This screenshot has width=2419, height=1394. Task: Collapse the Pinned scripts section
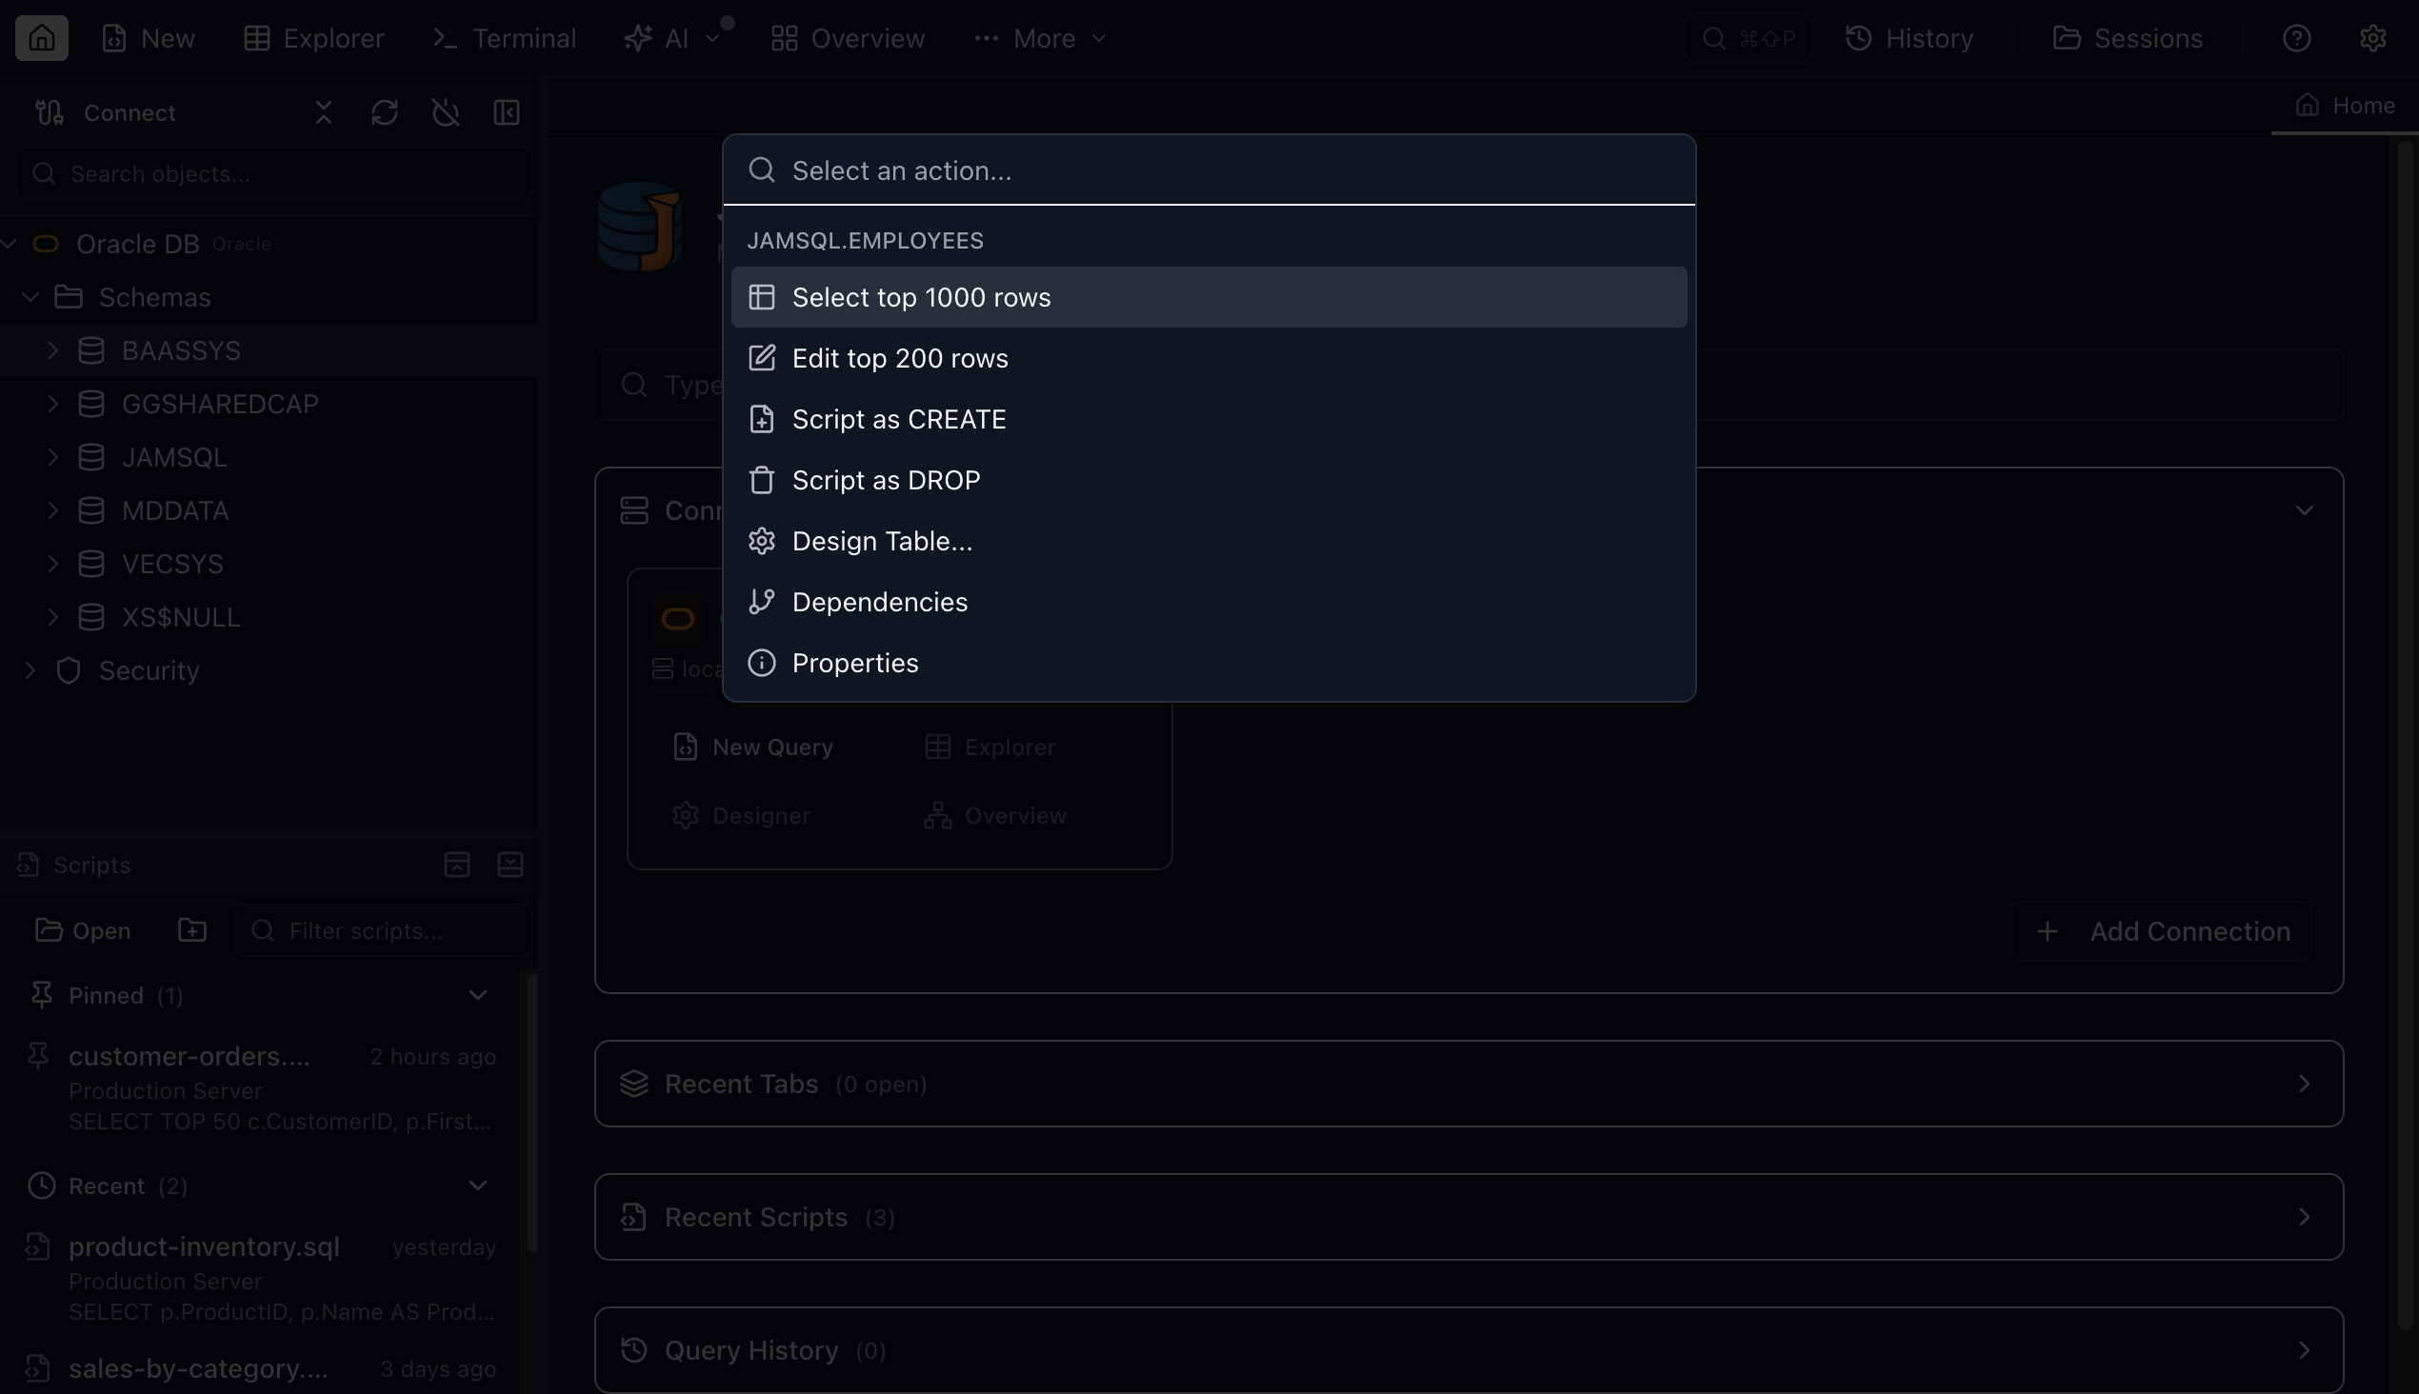[x=479, y=994]
